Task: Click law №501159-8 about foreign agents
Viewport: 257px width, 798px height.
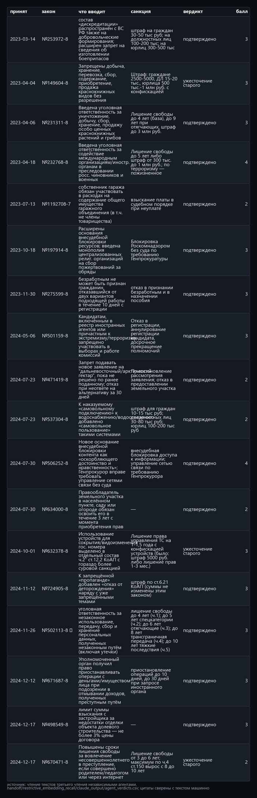Action: 55,336
